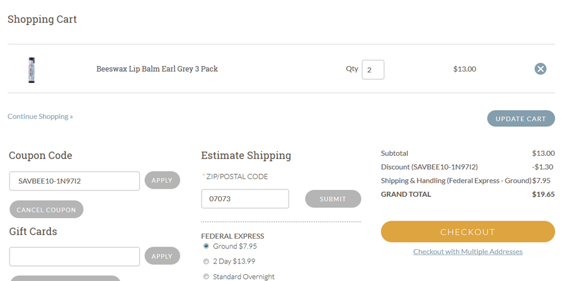Click the ZIP/Postal code field
Viewport: 567px width, 281px height.
pyautogui.click(x=245, y=199)
